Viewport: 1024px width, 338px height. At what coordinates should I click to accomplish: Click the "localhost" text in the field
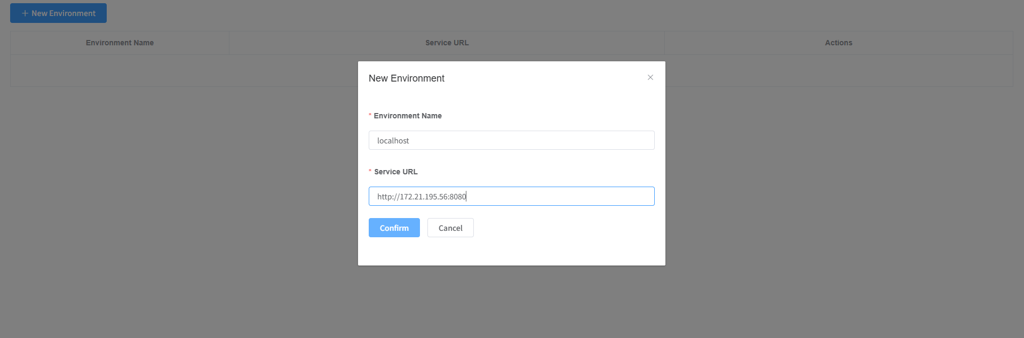click(393, 141)
